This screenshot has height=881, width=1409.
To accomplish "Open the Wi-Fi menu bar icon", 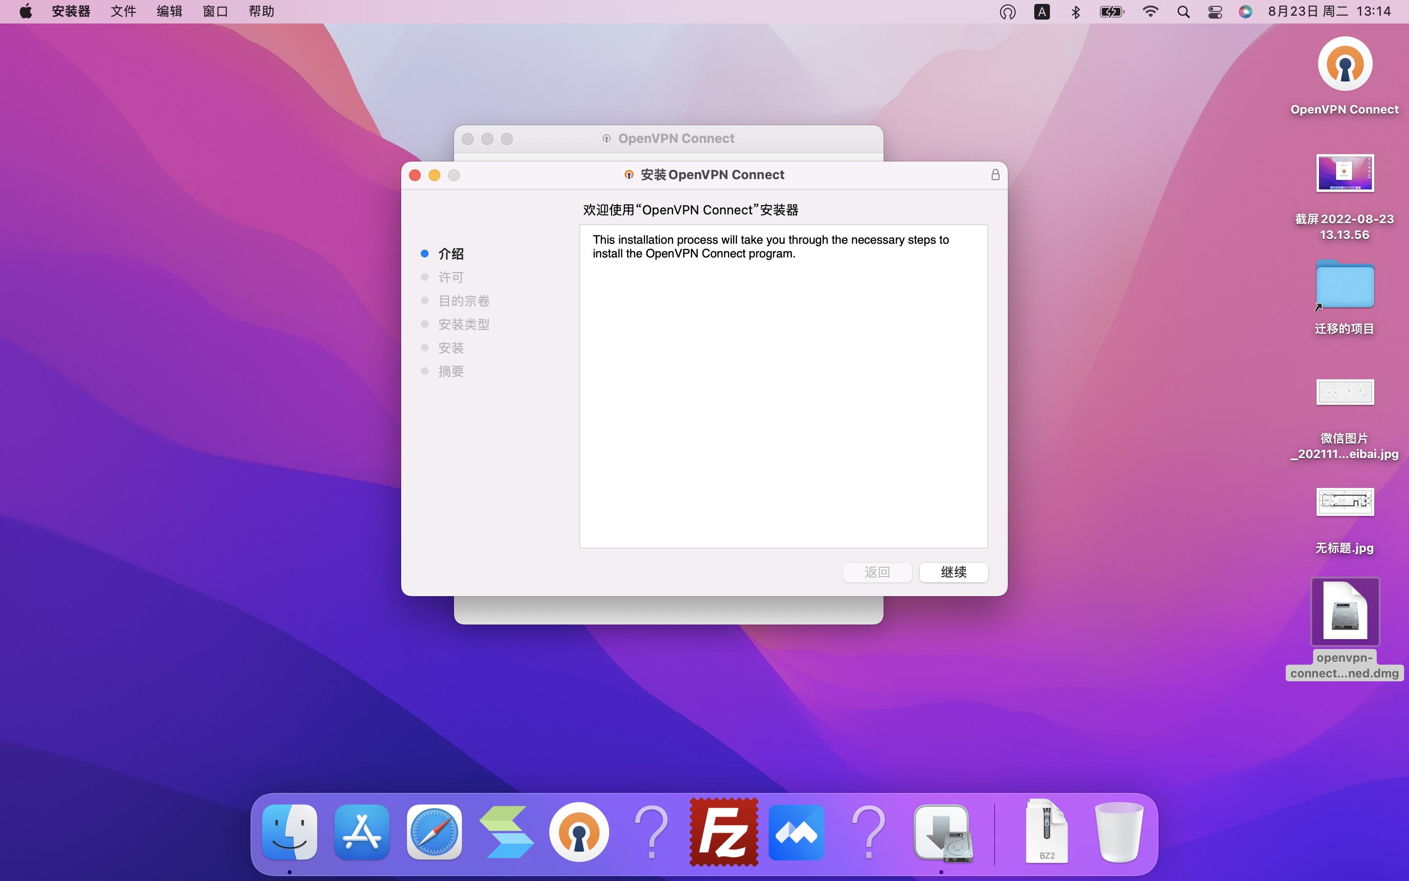I will coord(1150,12).
